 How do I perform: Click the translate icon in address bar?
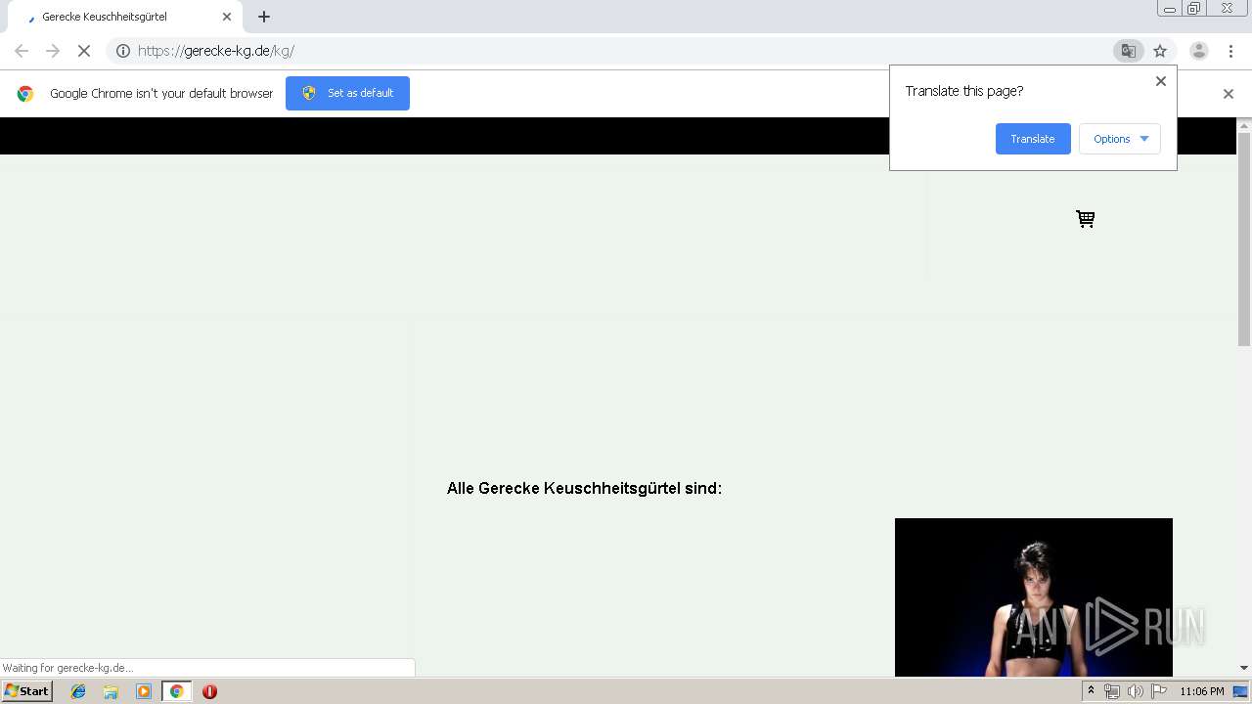pos(1128,51)
